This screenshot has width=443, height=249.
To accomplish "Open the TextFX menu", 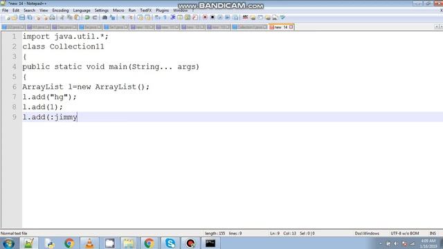I will pyautogui.click(x=146, y=10).
